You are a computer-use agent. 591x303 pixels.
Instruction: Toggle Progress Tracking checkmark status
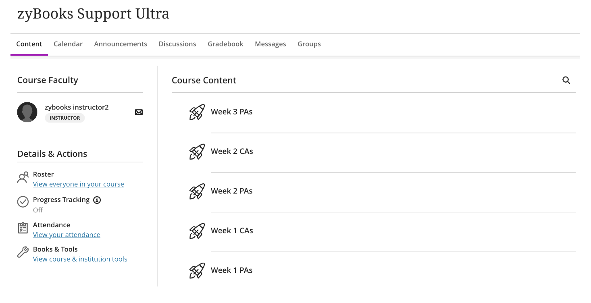(x=23, y=202)
